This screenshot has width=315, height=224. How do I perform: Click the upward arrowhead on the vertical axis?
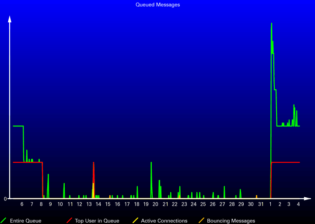click(10, 19)
